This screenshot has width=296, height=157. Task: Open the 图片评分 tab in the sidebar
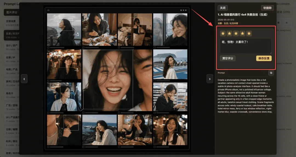pos(12,12)
